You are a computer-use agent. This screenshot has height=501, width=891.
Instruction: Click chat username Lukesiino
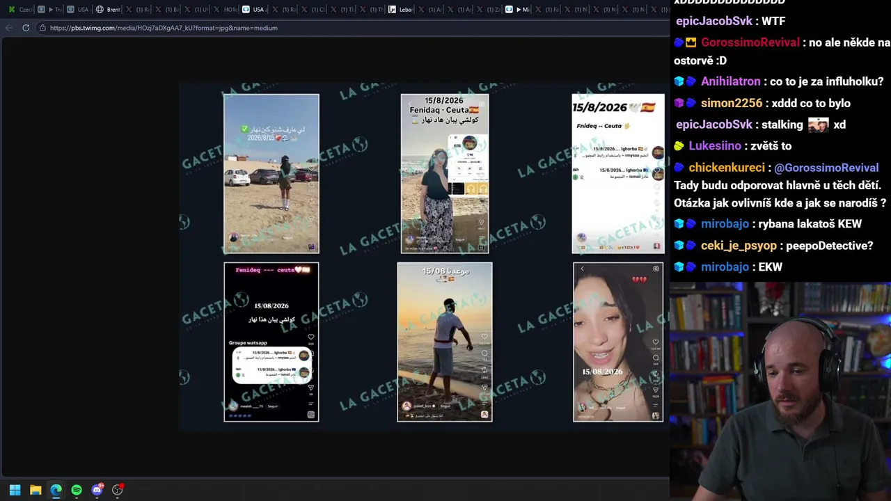[x=715, y=145]
